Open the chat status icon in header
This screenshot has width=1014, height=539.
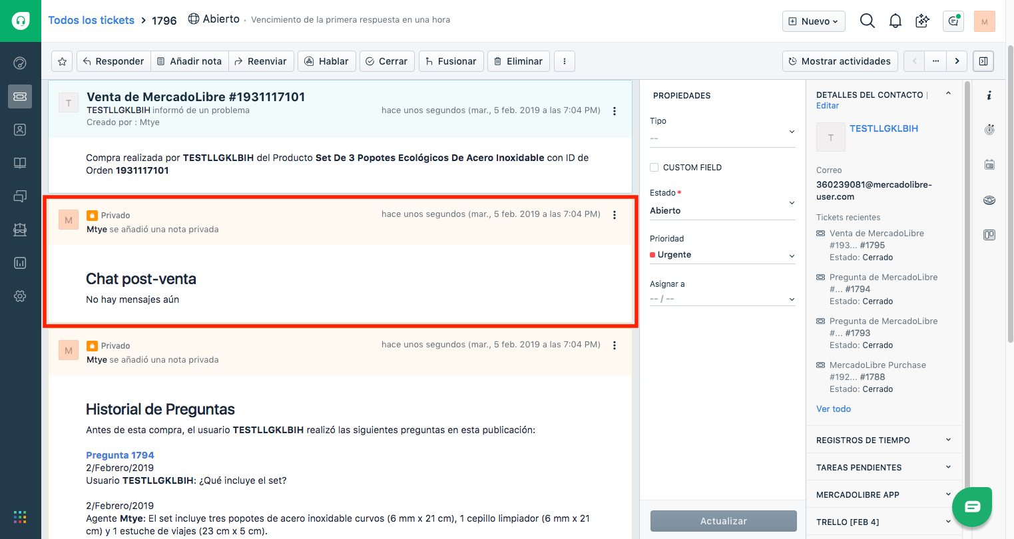point(953,21)
